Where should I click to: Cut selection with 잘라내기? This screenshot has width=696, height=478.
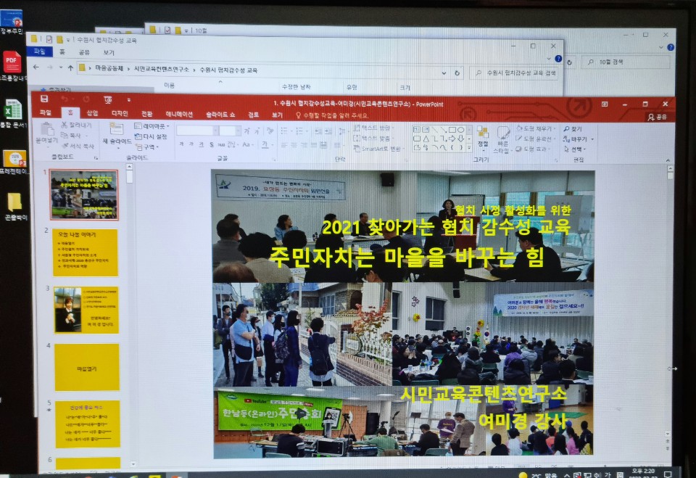pos(76,125)
